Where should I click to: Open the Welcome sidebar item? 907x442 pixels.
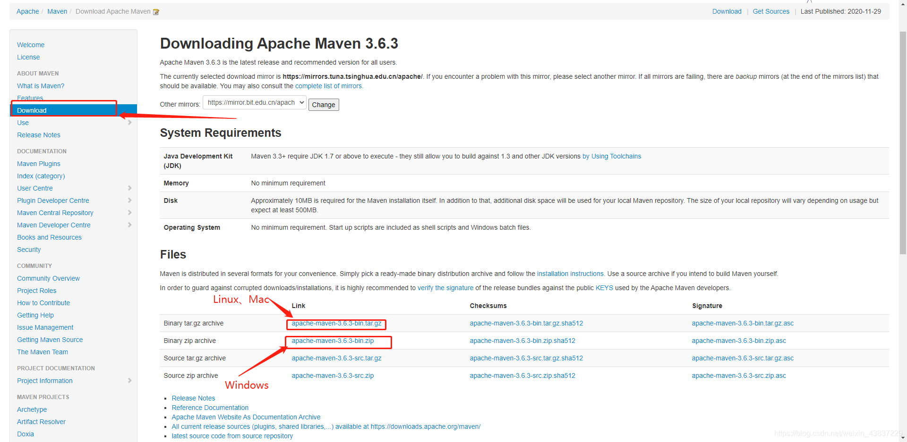[x=31, y=45]
